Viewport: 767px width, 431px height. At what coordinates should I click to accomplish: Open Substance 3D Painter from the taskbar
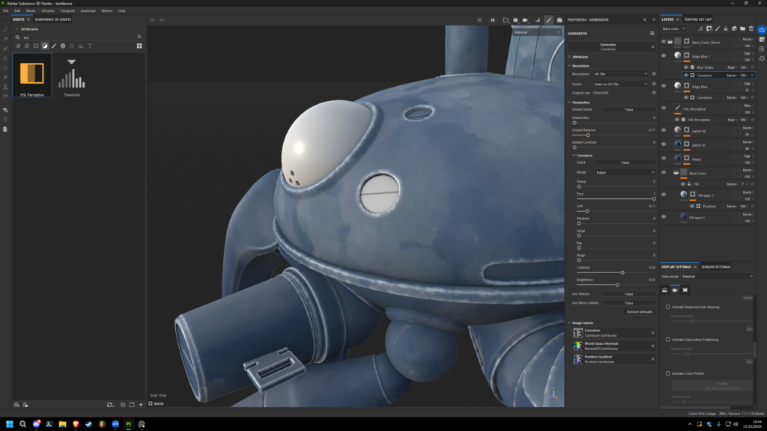[x=129, y=424]
